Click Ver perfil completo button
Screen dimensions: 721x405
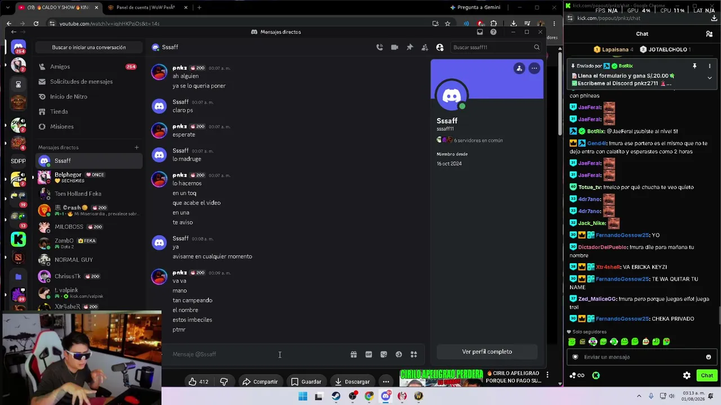487,352
